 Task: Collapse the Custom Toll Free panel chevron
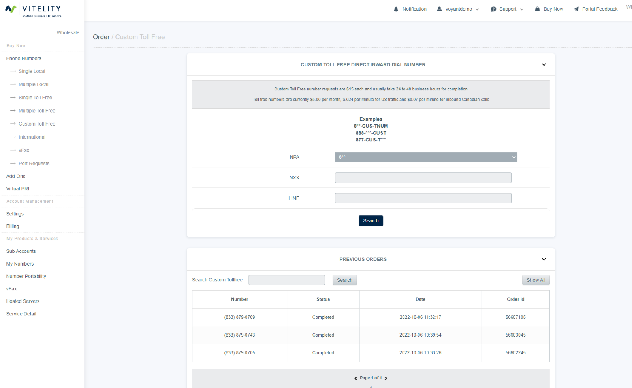544,64
